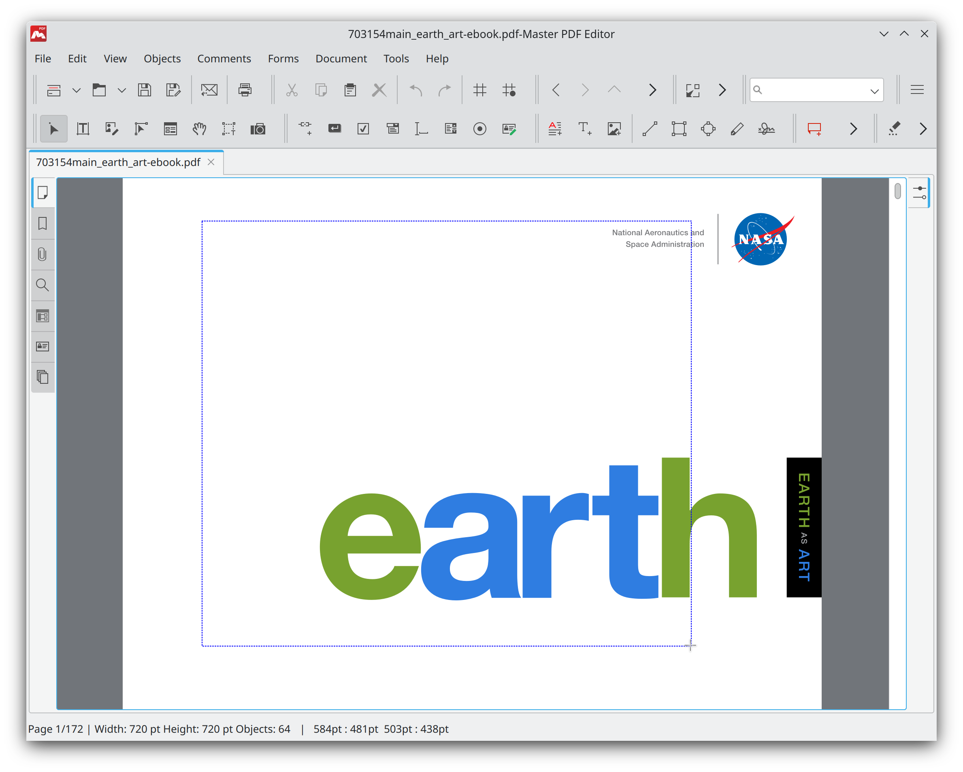
Task: Select the Hand tool
Action: (199, 129)
